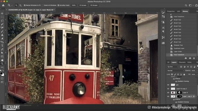The height and width of the screenshot is (111, 198).
Task: Select the Hand tool
Action: (2, 60)
